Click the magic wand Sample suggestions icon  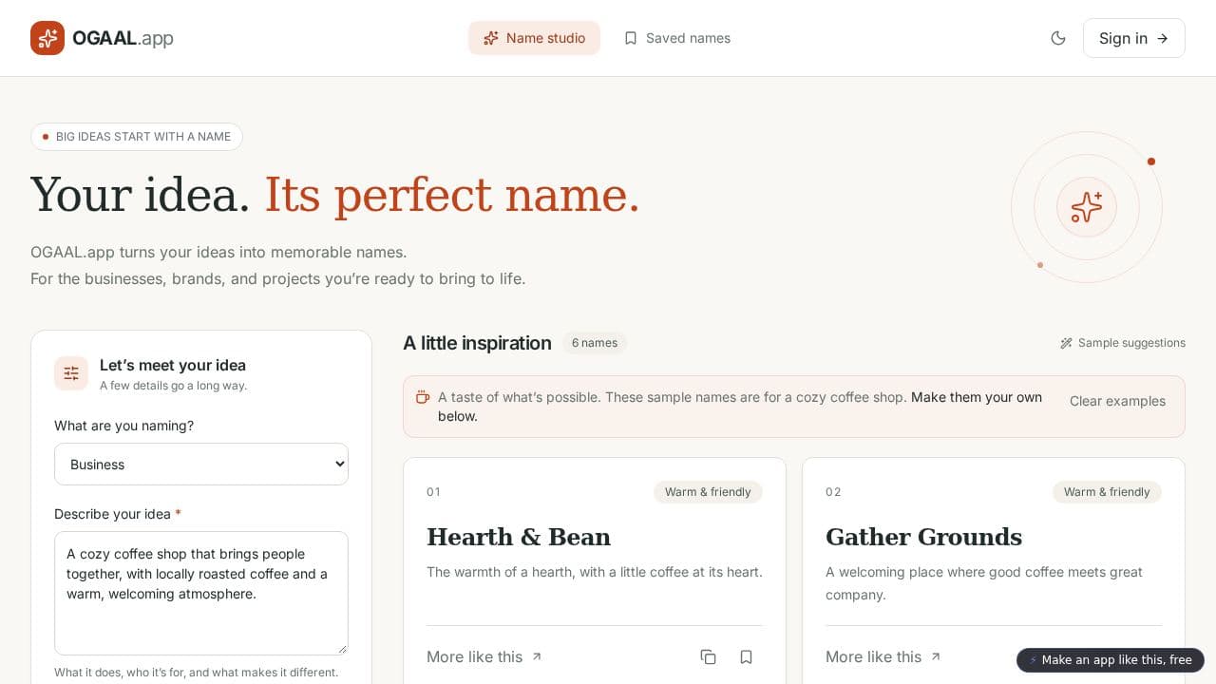pos(1066,343)
